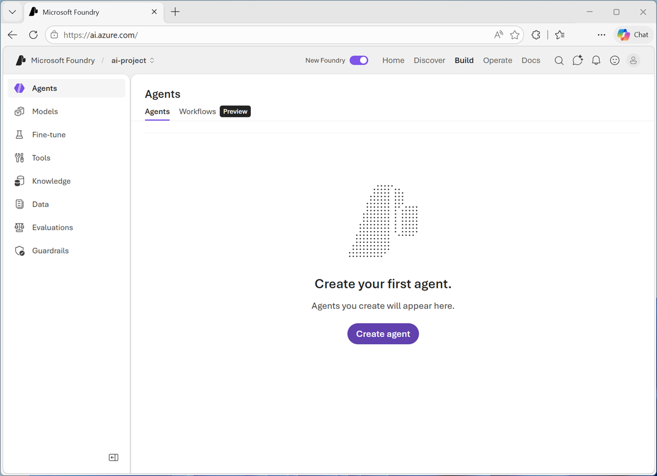This screenshot has height=476, width=657.
Task: Select the Agents tab
Action: coord(157,111)
